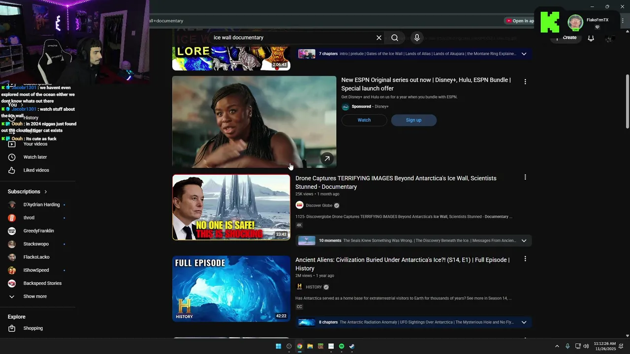Viewport: 630px width, 354px height.
Task: Show hidden system tray icons
Action: [557, 346]
